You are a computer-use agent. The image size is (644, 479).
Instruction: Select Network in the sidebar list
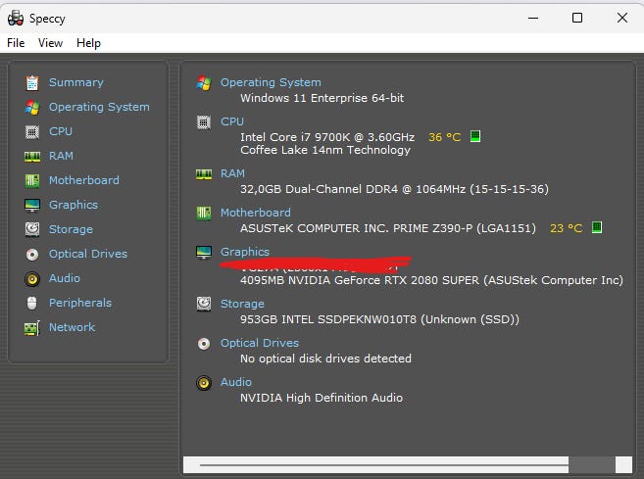pyautogui.click(x=72, y=327)
